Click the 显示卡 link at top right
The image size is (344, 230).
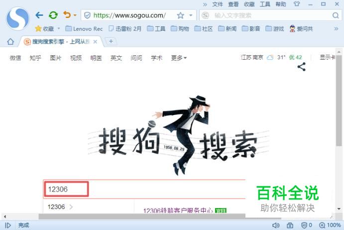328,57
